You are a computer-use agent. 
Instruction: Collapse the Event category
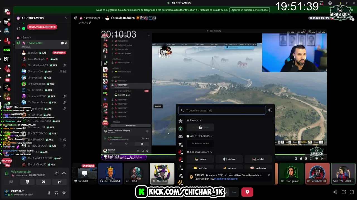point(25,37)
